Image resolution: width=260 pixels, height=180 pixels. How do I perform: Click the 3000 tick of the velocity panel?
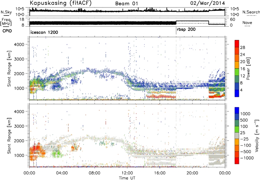pyautogui.click(x=19, y=126)
